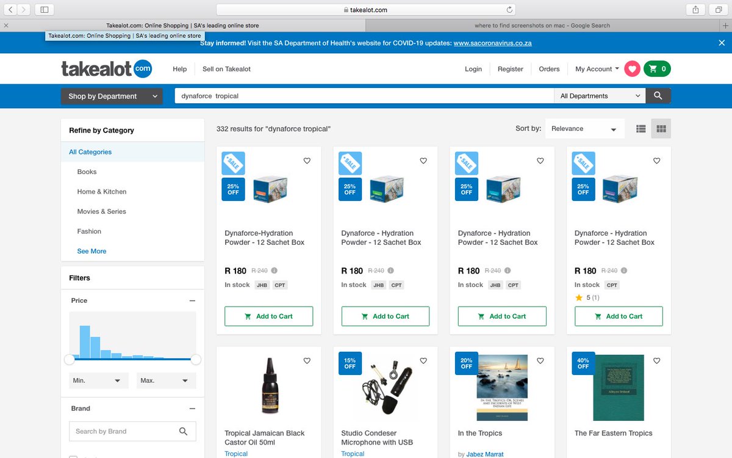732x458 pixels.
Task: Switch to list view layout
Action: click(641, 129)
